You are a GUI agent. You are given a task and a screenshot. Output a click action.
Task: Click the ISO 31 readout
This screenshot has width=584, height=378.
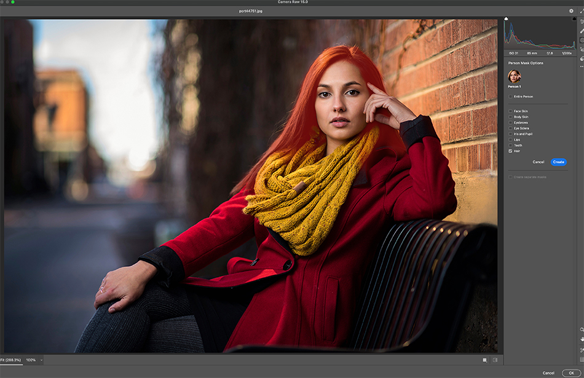click(x=513, y=53)
